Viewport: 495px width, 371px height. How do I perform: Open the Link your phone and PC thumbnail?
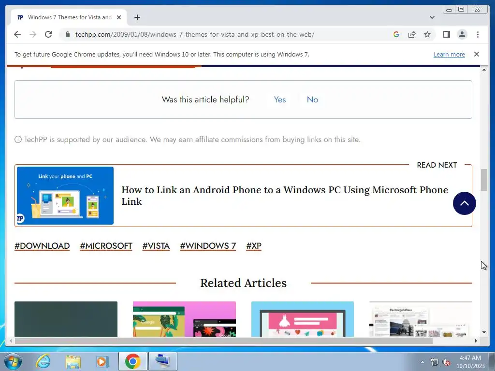click(x=65, y=196)
